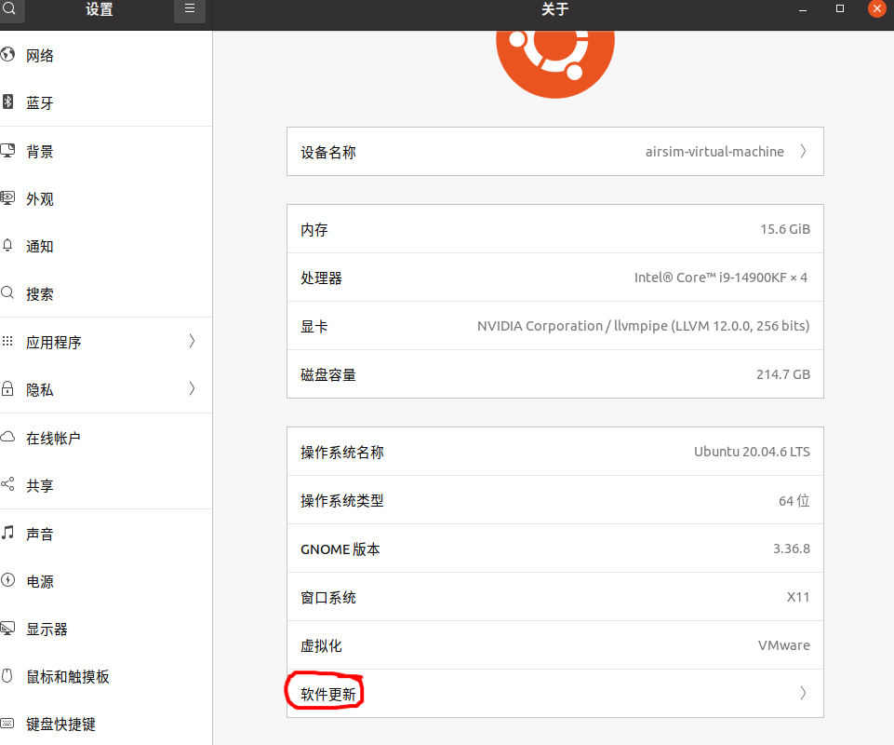Viewport: 894px width, 745px height.
Task: Click the 操作系统名称 row label
Action: [x=342, y=453]
